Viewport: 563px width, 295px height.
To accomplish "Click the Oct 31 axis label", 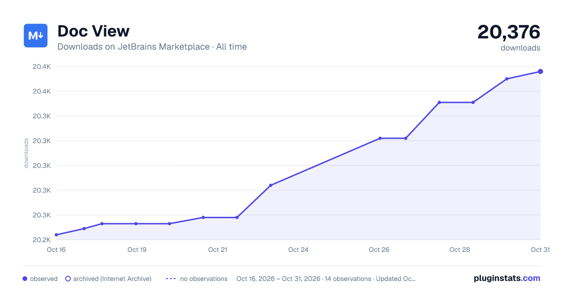I will (540, 250).
